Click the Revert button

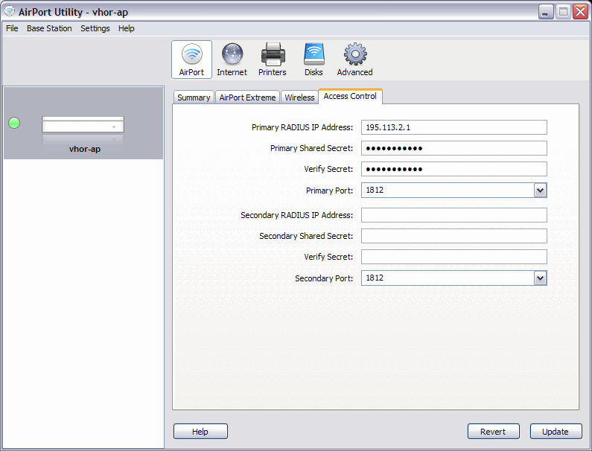click(494, 432)
